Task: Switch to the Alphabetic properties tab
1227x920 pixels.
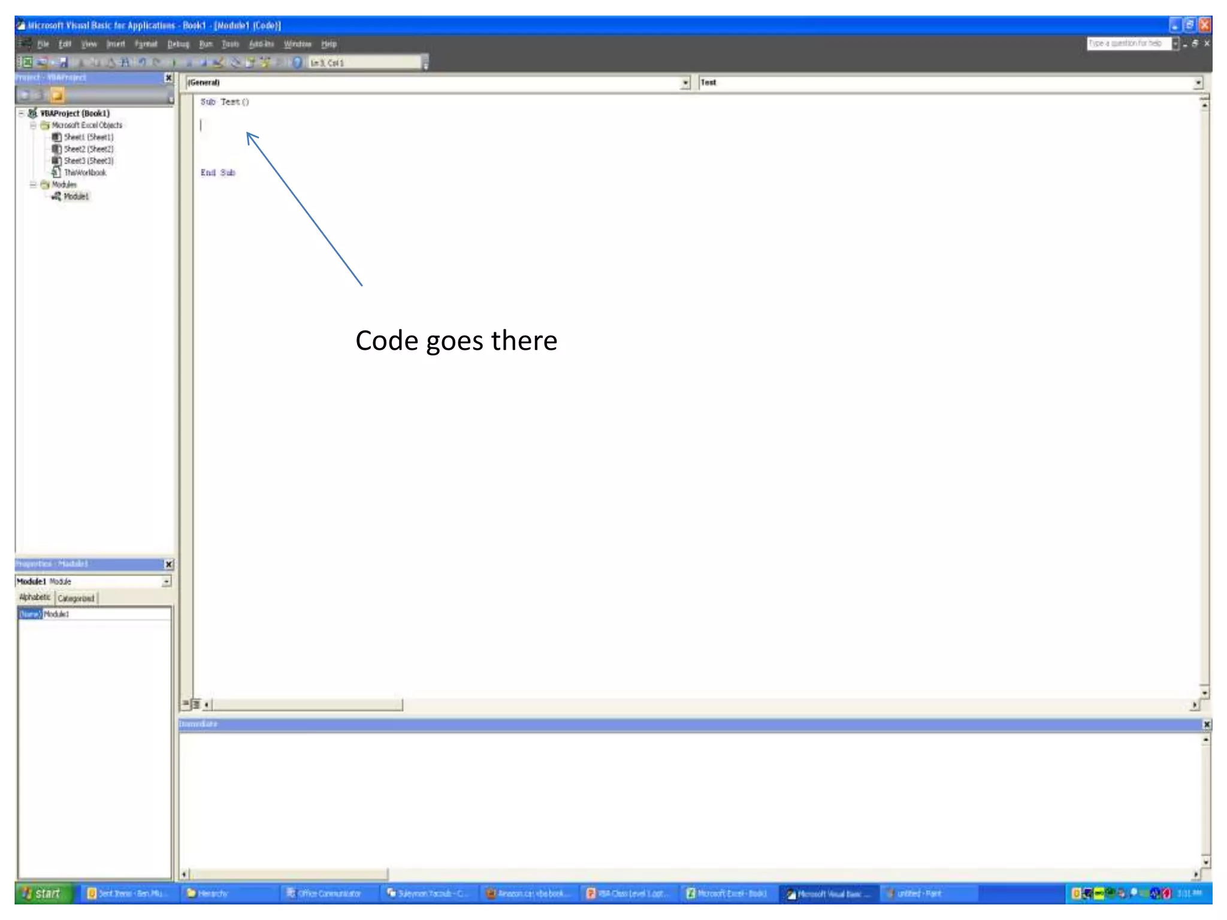Action: pyautogui.click(x=35, y=597)
